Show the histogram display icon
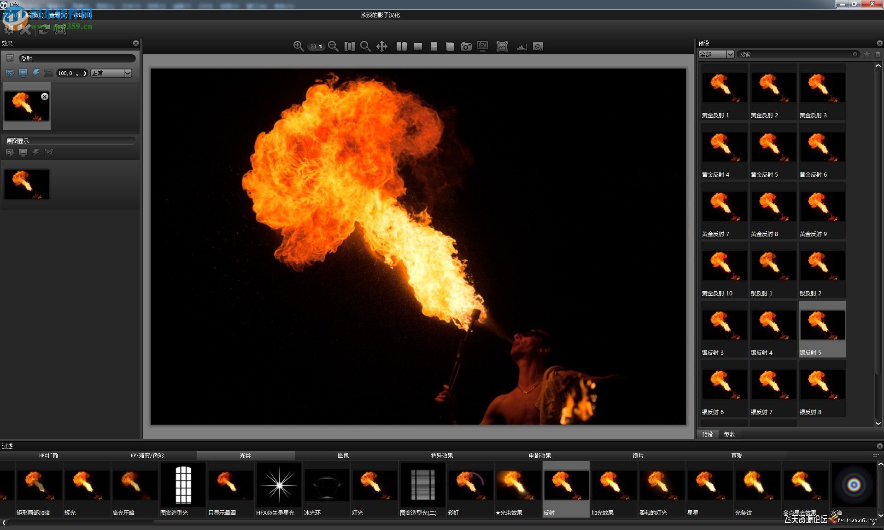This screenshot has height=530, width=884. pyautogui.click(x=521, y=46)
